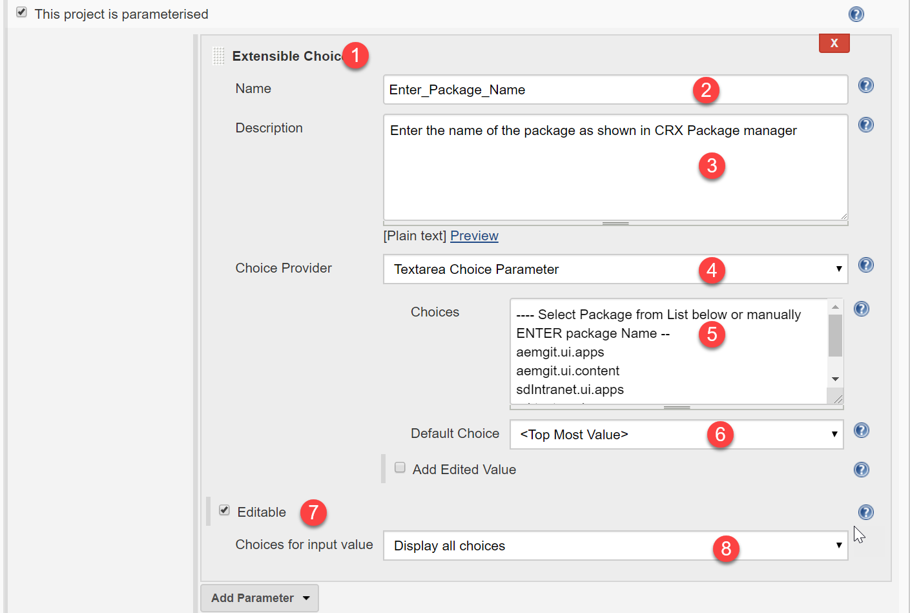Click help icon beside Name field
The width and height of the screenshot is (910, 613).
pyautogui.click(x=865, y=85)
